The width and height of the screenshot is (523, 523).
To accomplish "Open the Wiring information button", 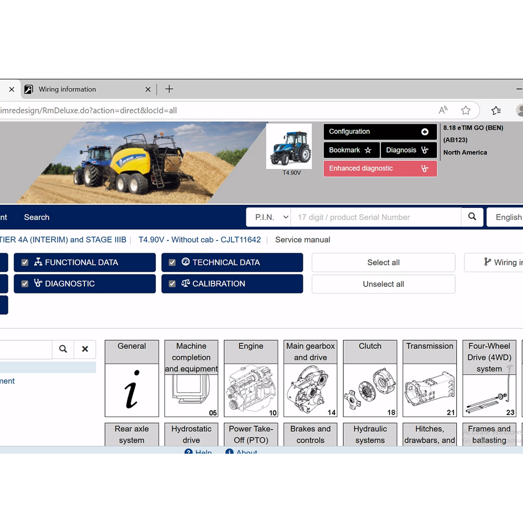I will pos(494,262).
